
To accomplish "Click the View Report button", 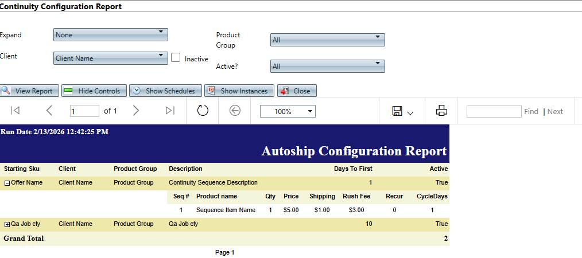I will (29, 91).
